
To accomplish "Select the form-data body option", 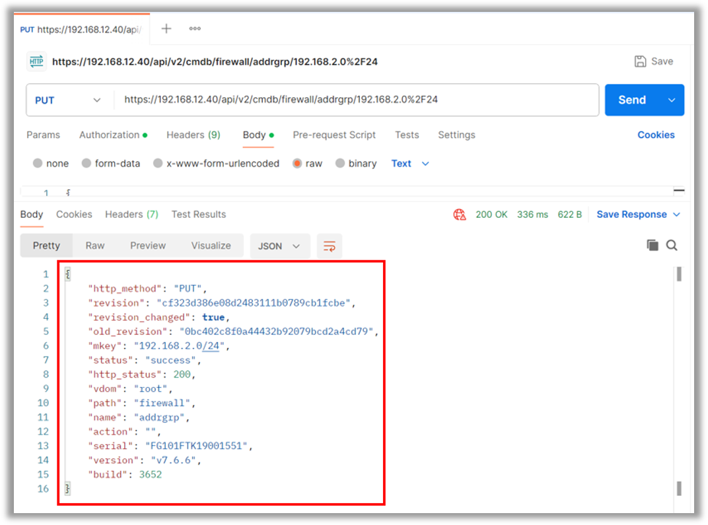I will point(87,163).
